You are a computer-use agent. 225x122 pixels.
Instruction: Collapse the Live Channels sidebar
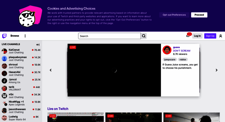(38, 45)
